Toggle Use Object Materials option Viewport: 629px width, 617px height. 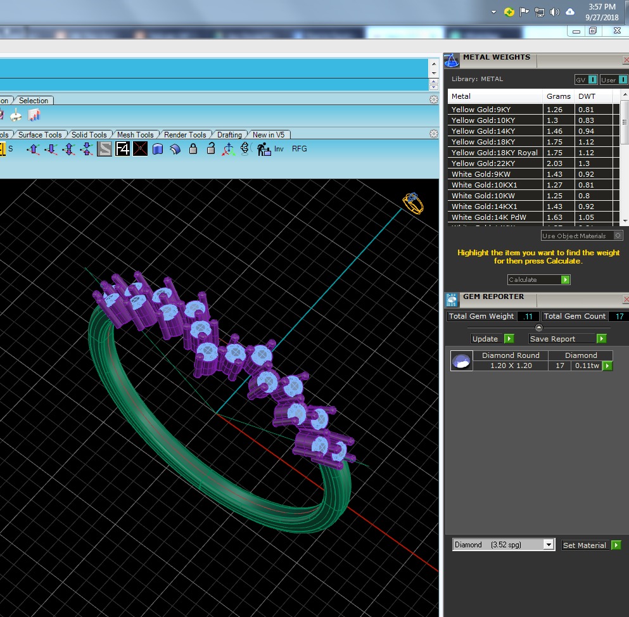[x=582, y=236]
